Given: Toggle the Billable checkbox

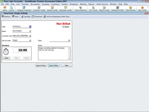Looking at the screenshot, I should (63, 27).
